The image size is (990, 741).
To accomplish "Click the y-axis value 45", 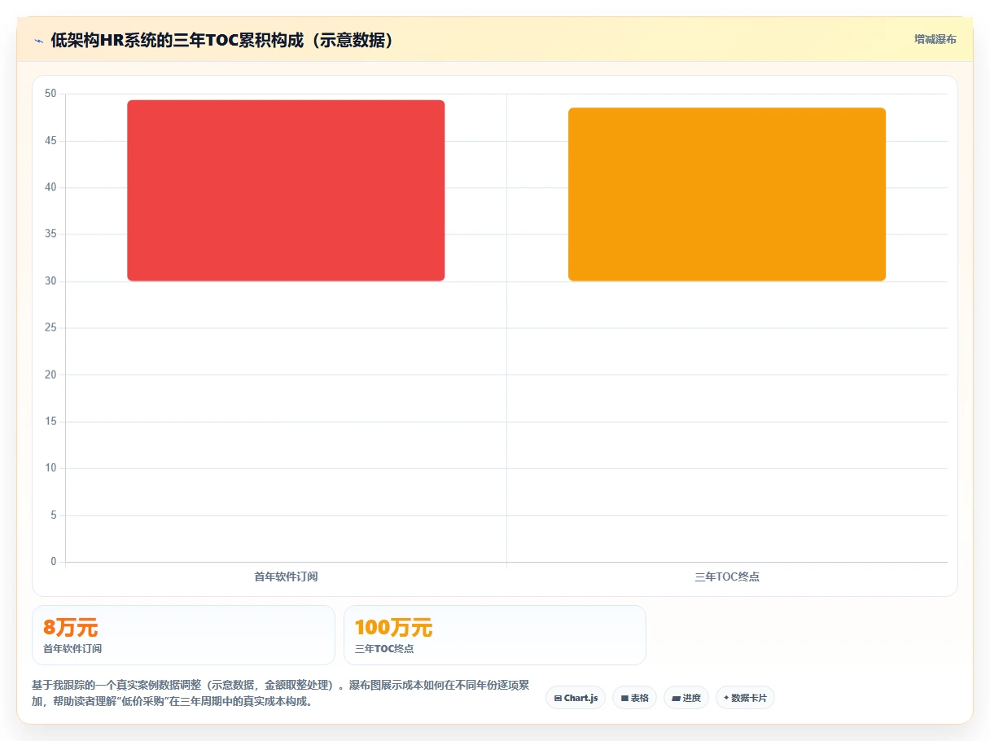I will click(50, 141).
